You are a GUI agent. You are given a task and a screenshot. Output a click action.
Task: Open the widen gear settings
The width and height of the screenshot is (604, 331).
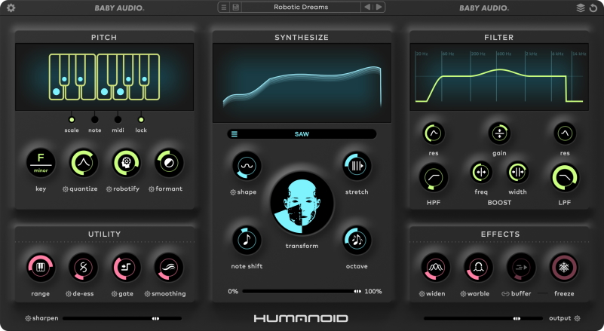[x=422, y=294]
